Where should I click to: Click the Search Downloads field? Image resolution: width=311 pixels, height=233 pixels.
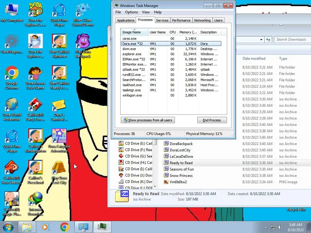(x=292, y=39)
